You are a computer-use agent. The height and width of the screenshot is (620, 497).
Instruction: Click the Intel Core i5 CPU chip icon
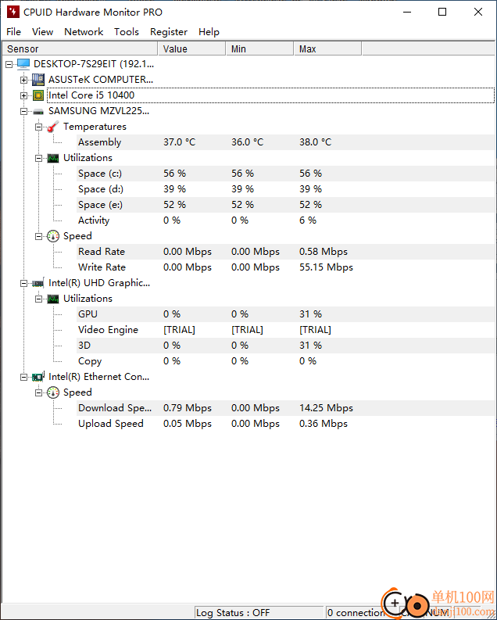coord(38,95)
